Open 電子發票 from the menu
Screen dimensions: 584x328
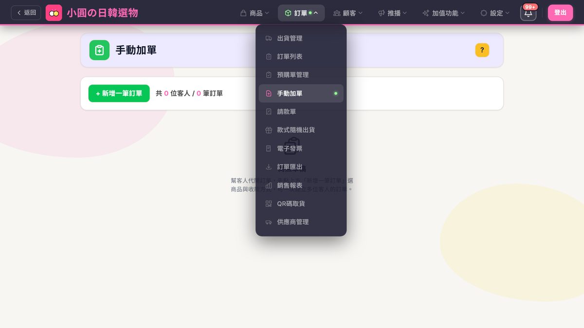point(301,149)
